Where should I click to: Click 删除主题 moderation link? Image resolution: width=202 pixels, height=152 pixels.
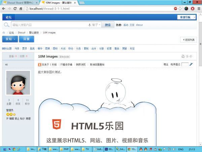[7, 49]
